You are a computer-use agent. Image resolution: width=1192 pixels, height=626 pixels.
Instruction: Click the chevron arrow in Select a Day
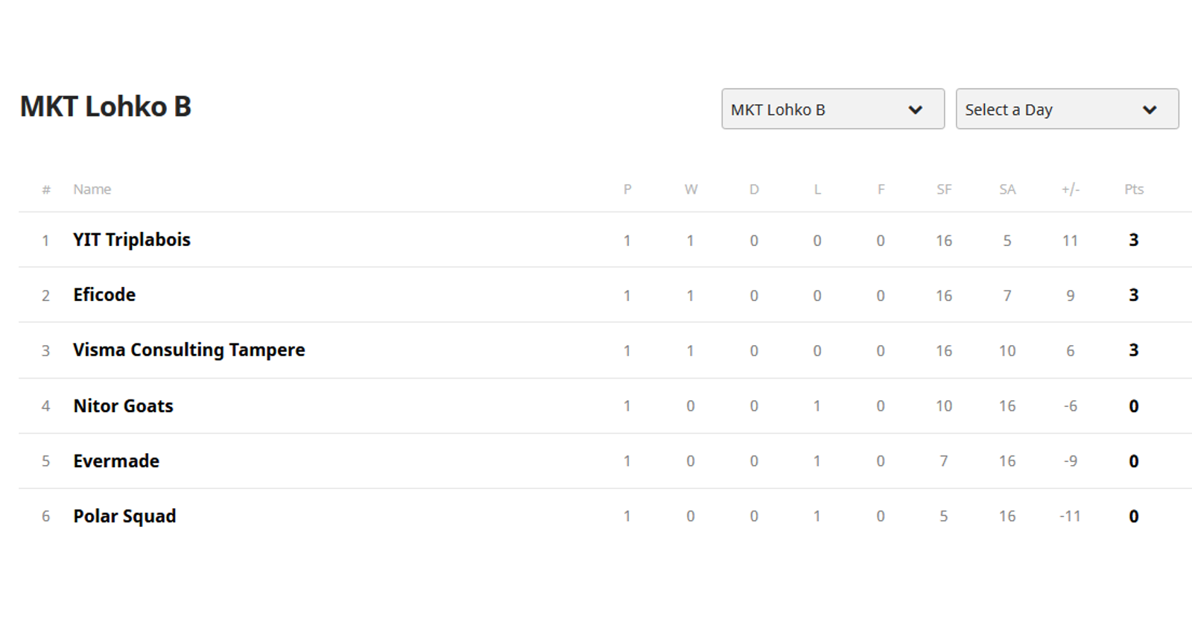pos(1150,110)
